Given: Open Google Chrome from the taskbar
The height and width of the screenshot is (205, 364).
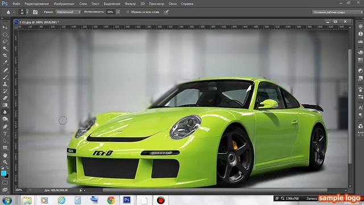Looking at the screenshot, I should click(x=111, y=200).
